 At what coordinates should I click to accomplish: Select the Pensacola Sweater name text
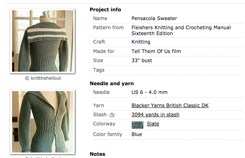pyautogui.click(x=154, y=18)
